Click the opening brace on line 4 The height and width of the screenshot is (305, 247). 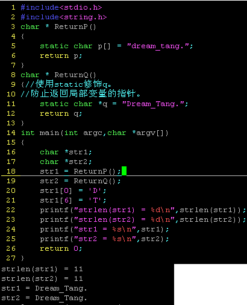pos(22,36)
